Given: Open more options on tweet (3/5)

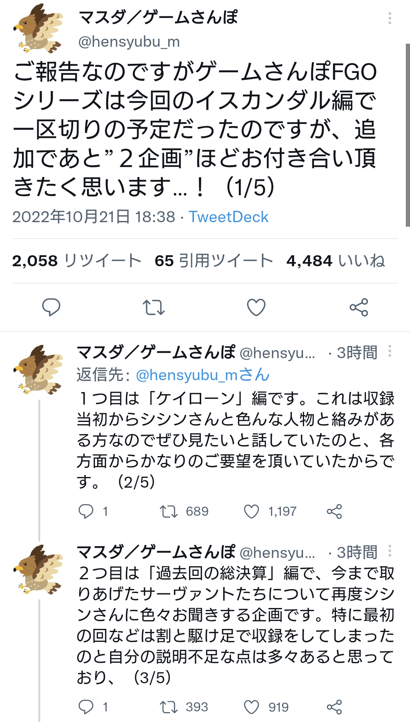Looking at the screenshot, I should [x=389, y=551].
